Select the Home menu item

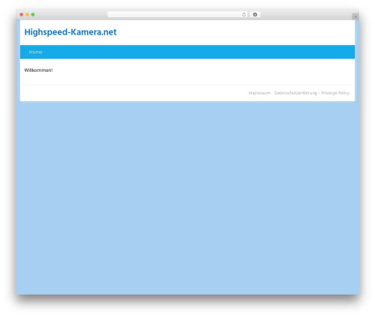click(36, 52)
